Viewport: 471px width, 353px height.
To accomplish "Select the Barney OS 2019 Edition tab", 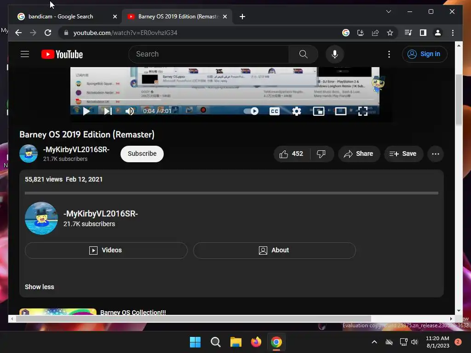I will [x=178, y=17].
